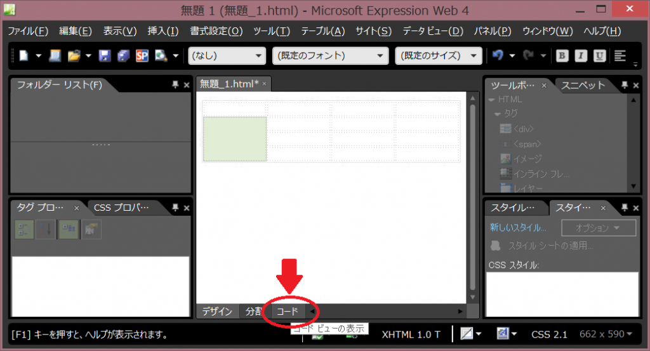
Task: Expand the browser preview dropdown arrow
Action: [x=175, y=55]
